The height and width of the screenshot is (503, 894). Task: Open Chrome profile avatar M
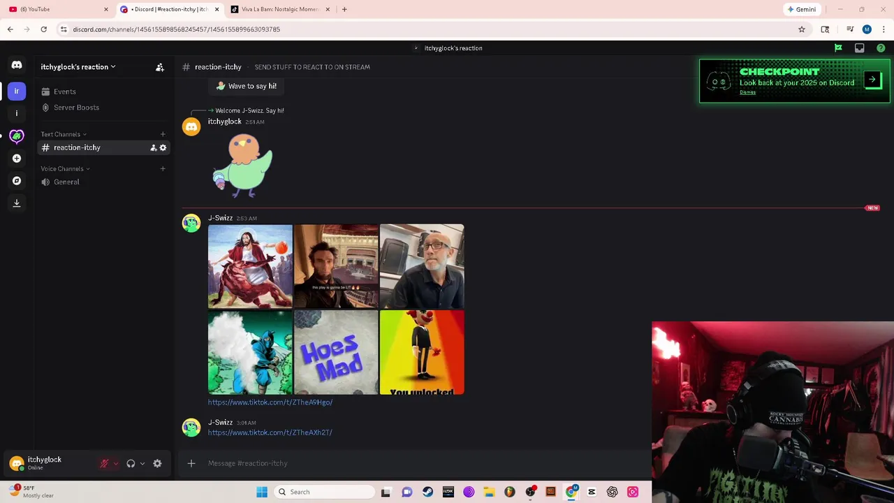(867, 29)
